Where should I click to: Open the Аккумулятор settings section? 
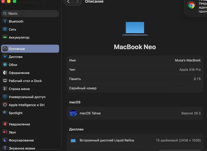click(x=30, y=37)
